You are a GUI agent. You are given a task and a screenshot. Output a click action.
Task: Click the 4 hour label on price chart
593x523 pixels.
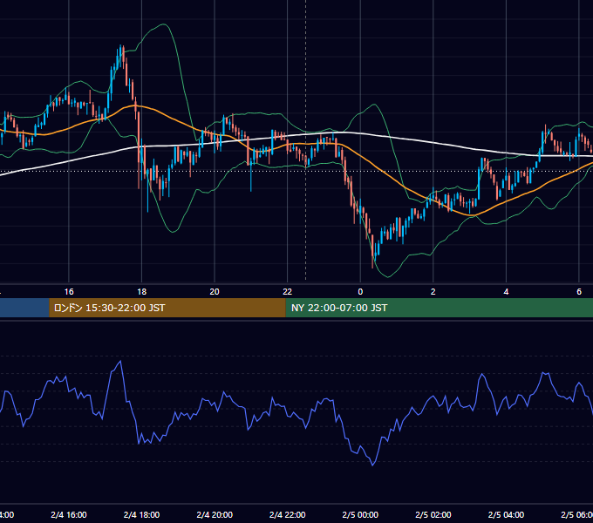click(506, 292)
